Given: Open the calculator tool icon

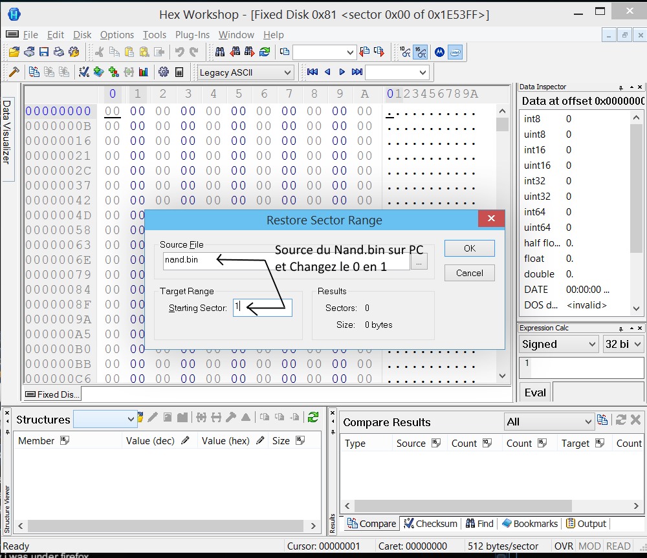Looking at the screenshot, I should click(x=179, y=72).
